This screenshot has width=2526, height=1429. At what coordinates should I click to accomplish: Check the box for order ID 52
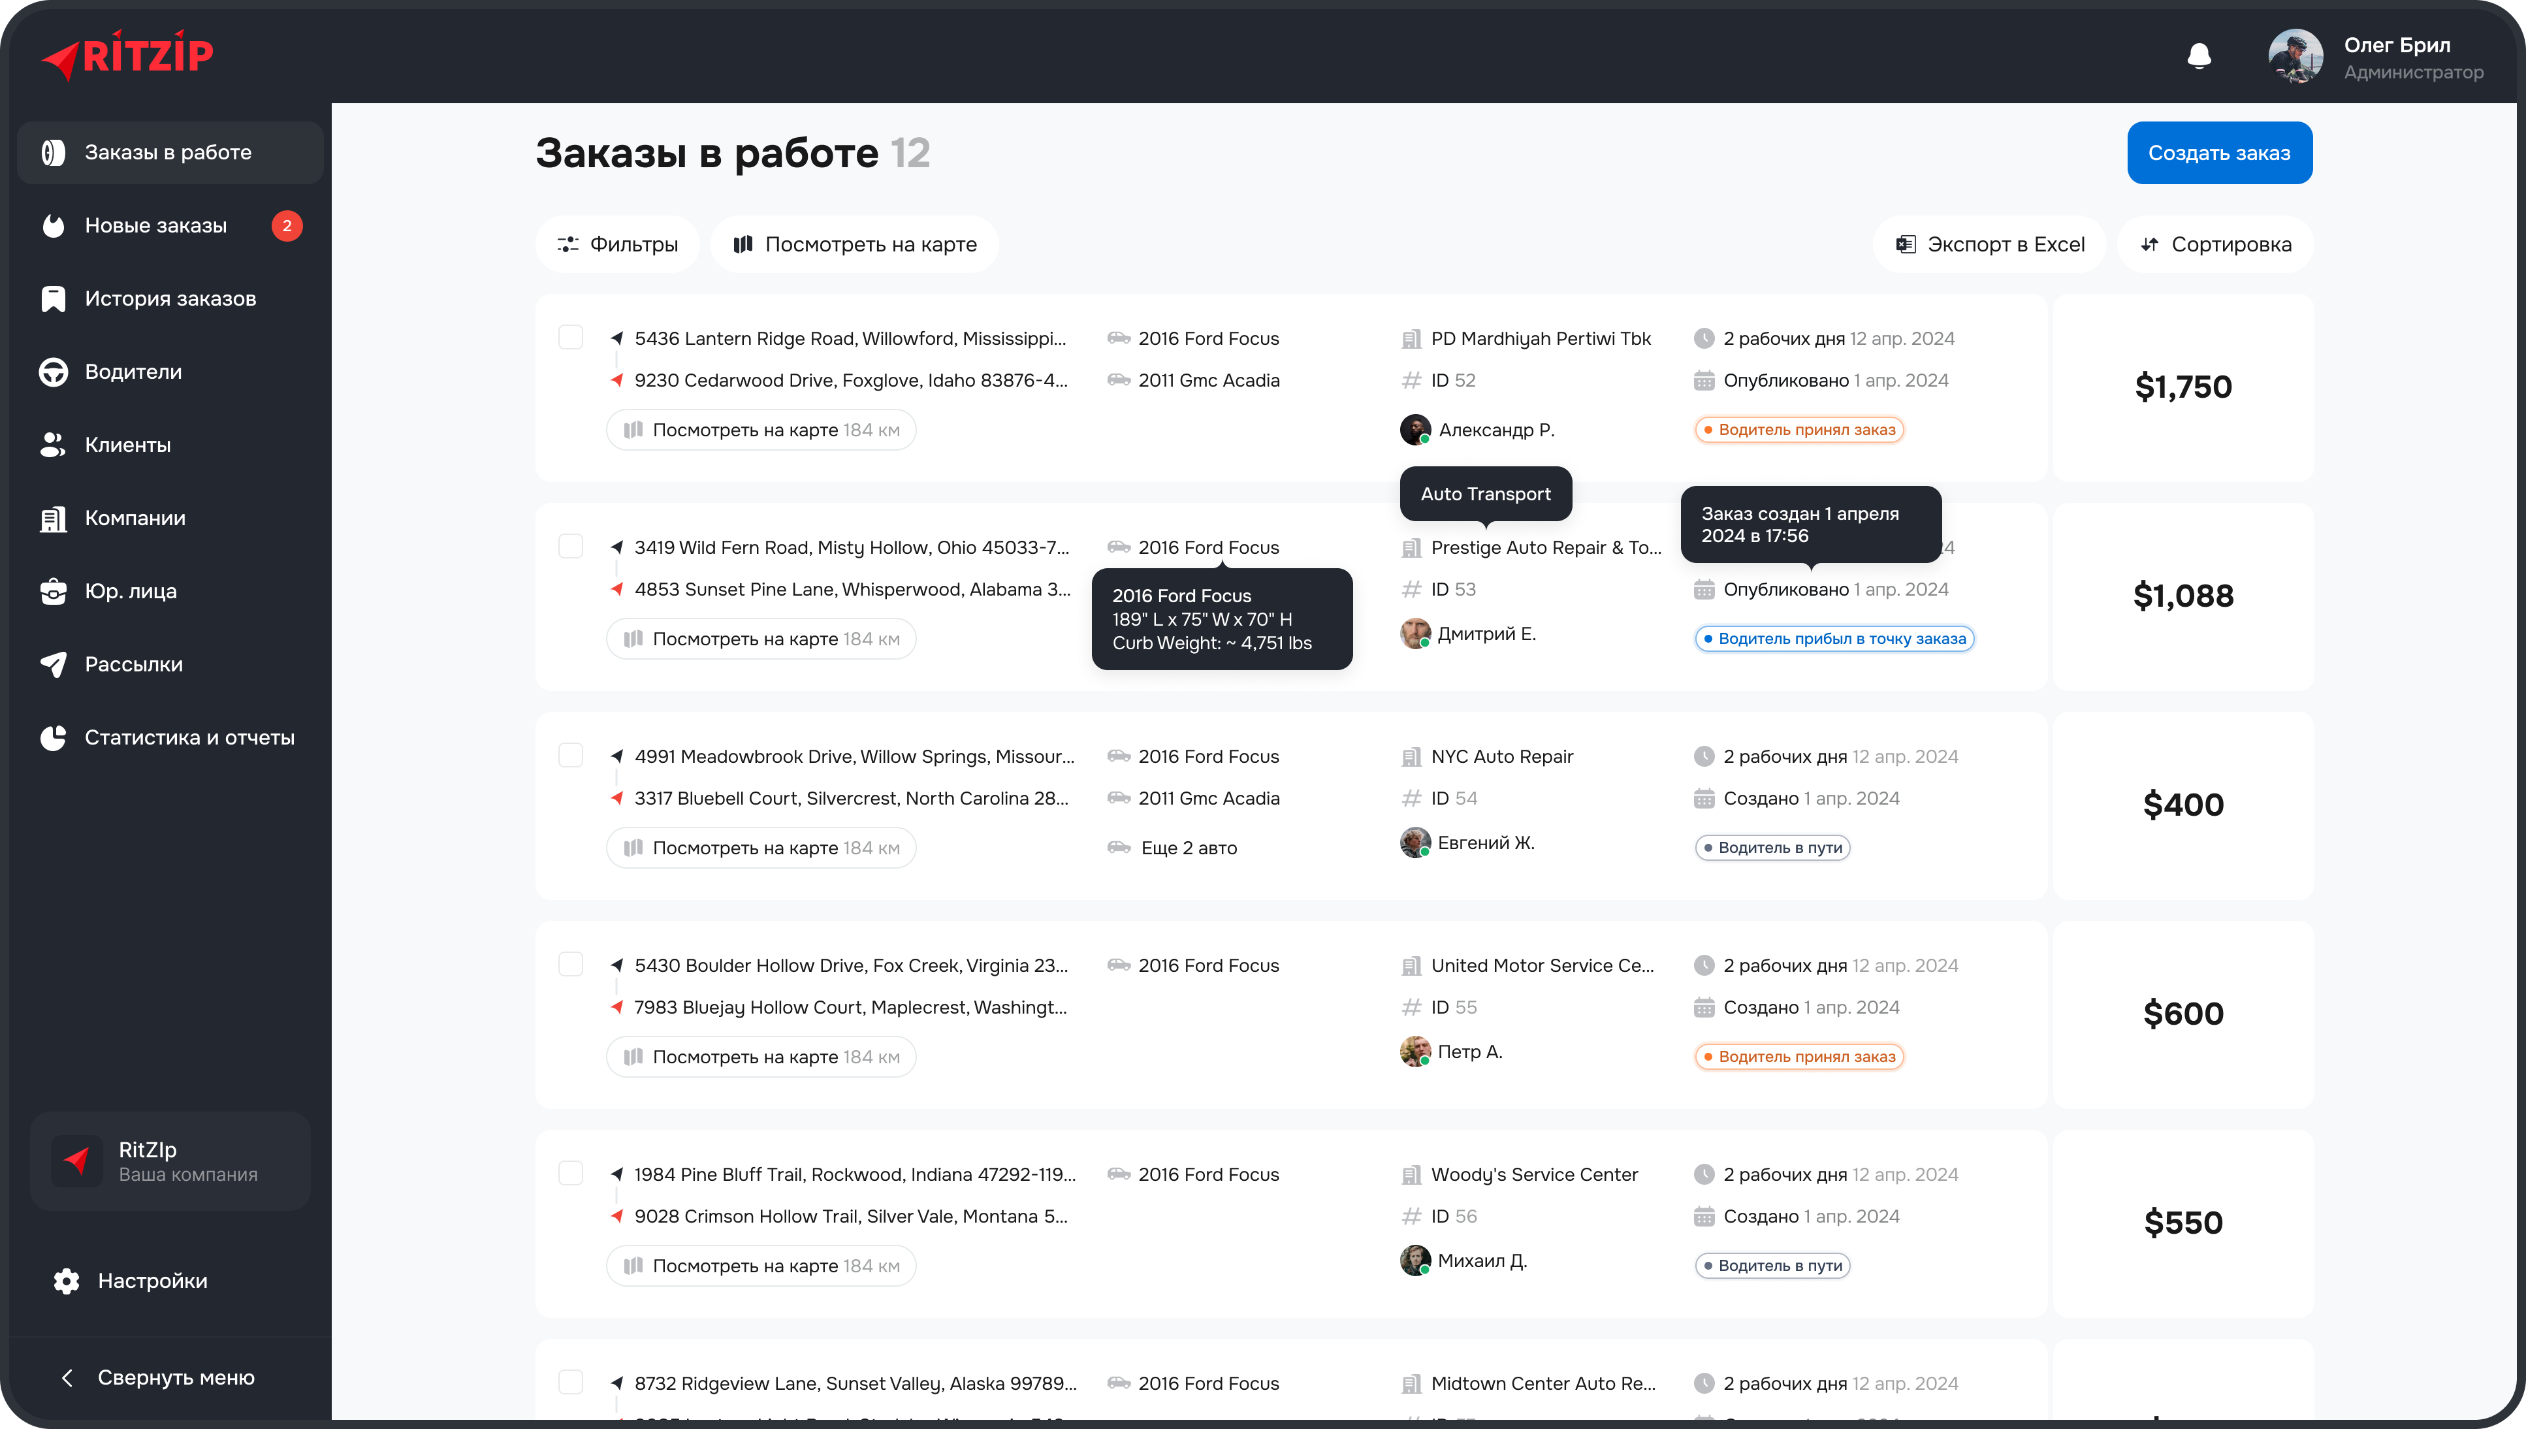pos(570,338)
